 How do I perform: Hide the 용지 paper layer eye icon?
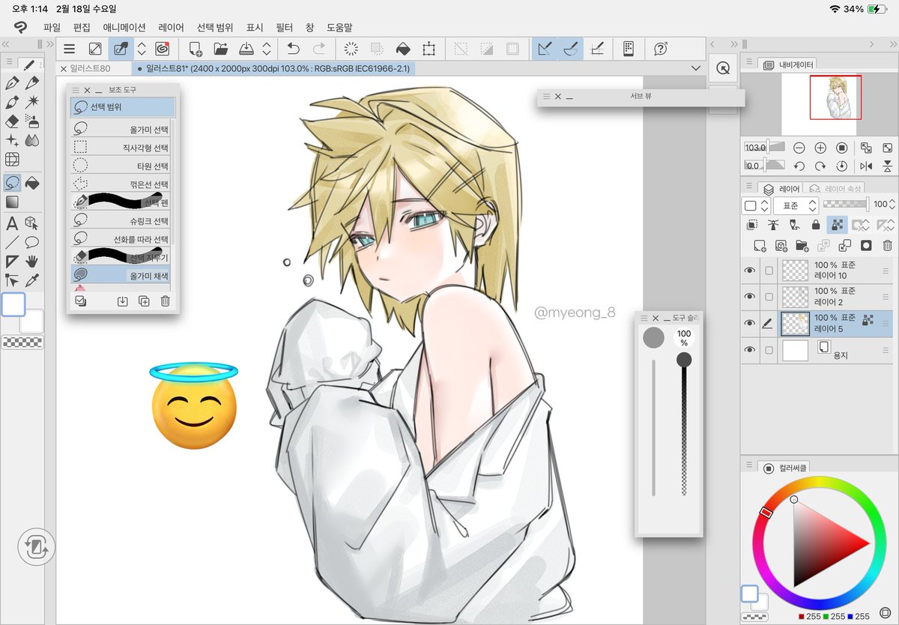(750, 350)
